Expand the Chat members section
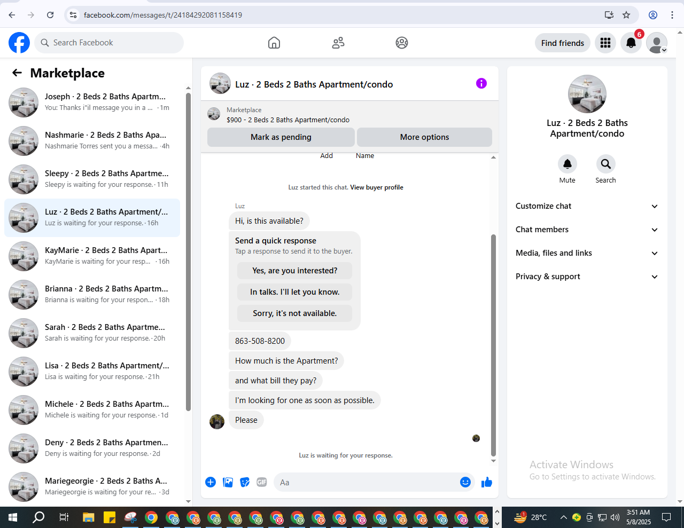The height and width of the screenshot is (528, 684). tap(587, 230)
